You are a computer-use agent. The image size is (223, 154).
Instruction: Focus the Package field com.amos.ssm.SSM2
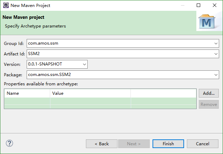point(123,75)
